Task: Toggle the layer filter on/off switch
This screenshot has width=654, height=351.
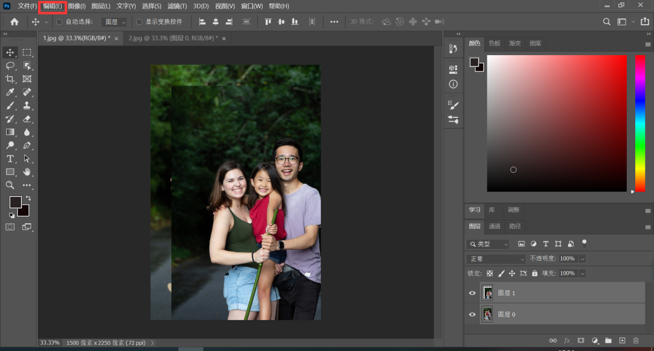Action: 584,243
